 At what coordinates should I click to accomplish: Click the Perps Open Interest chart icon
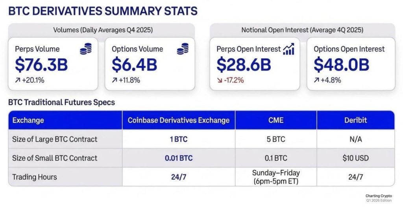[x=289, y=49]
